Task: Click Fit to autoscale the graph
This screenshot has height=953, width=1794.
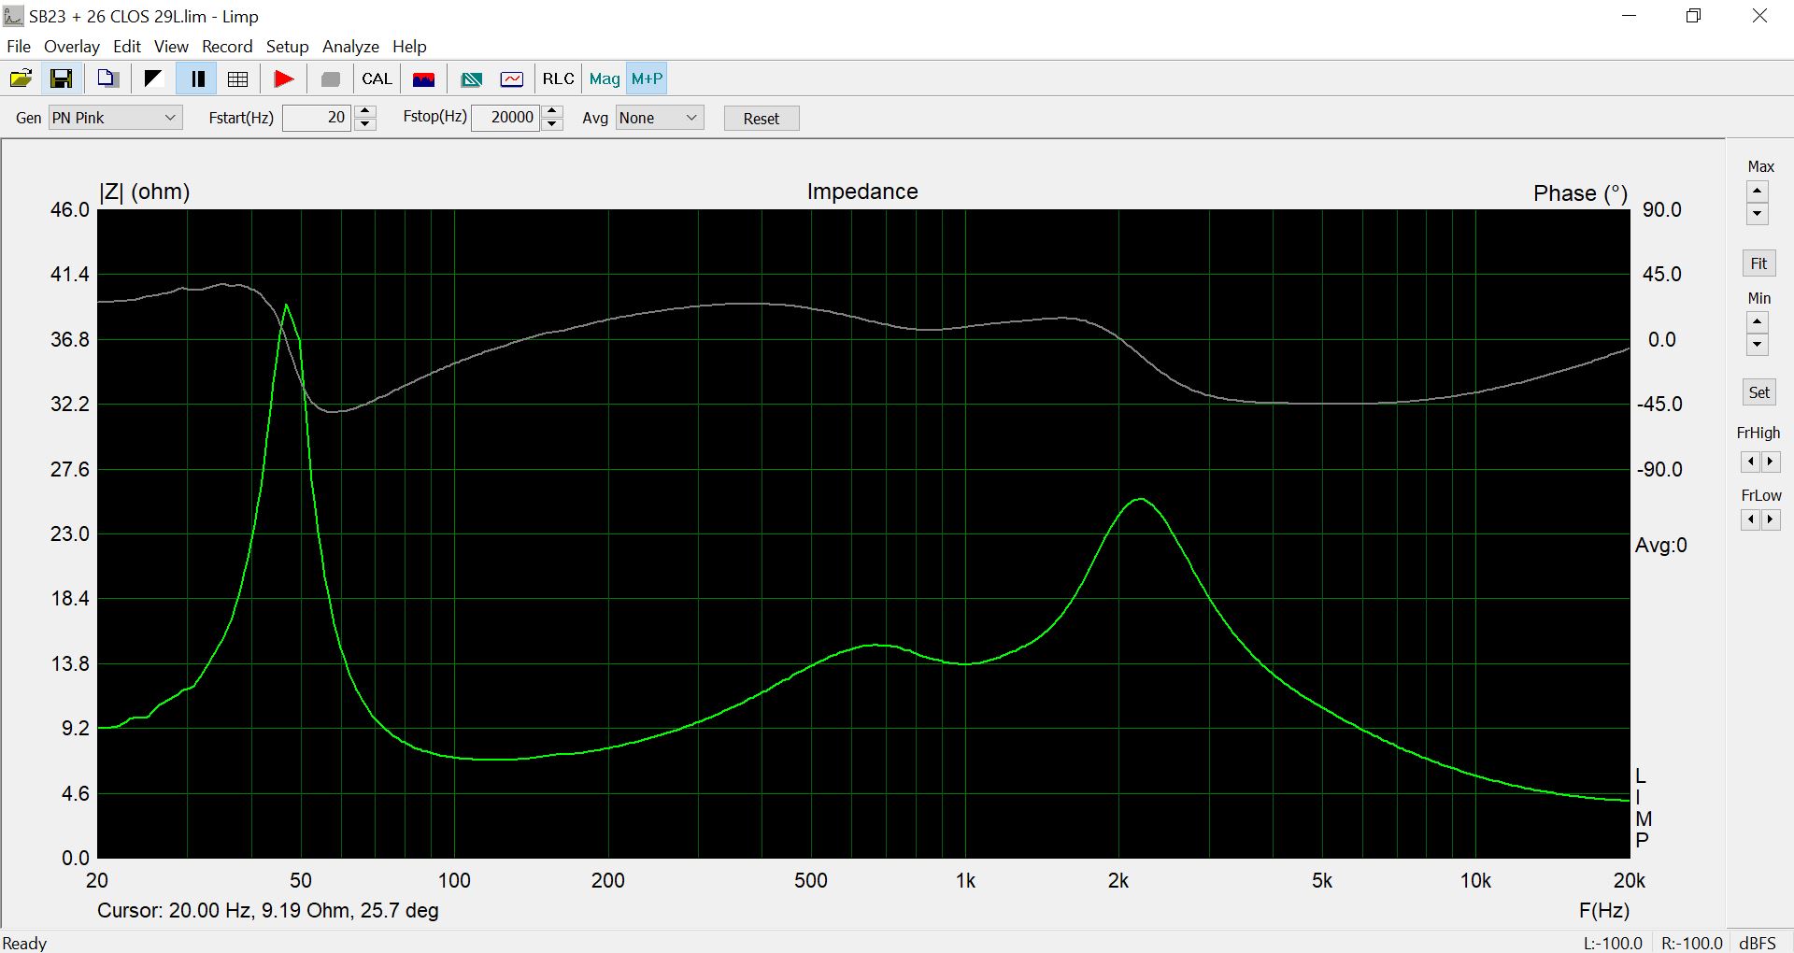Action: pyautogui.click(x=1758, y=263)
